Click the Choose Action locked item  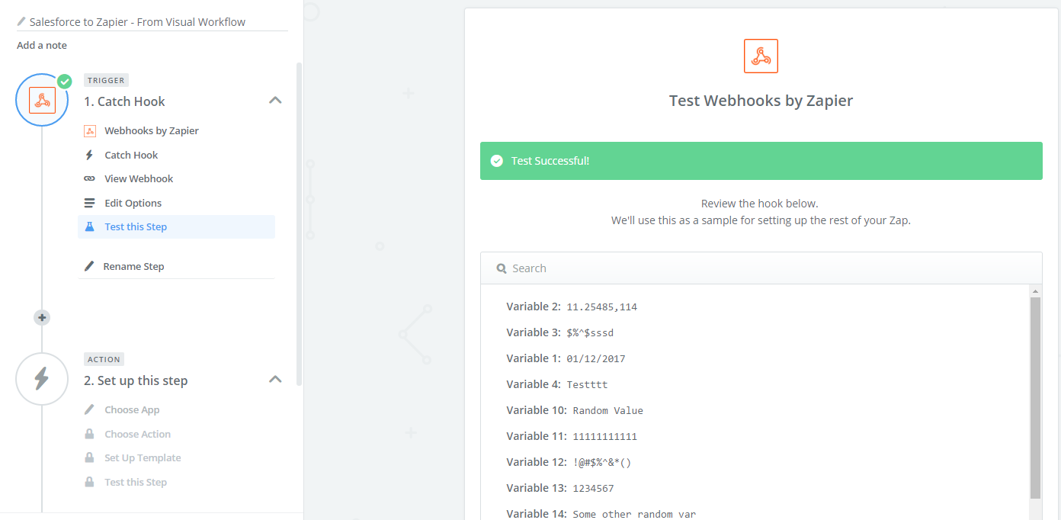pos(137,434)
